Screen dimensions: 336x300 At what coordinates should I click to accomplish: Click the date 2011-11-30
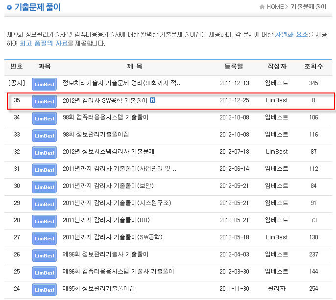[x=234, y=289]
